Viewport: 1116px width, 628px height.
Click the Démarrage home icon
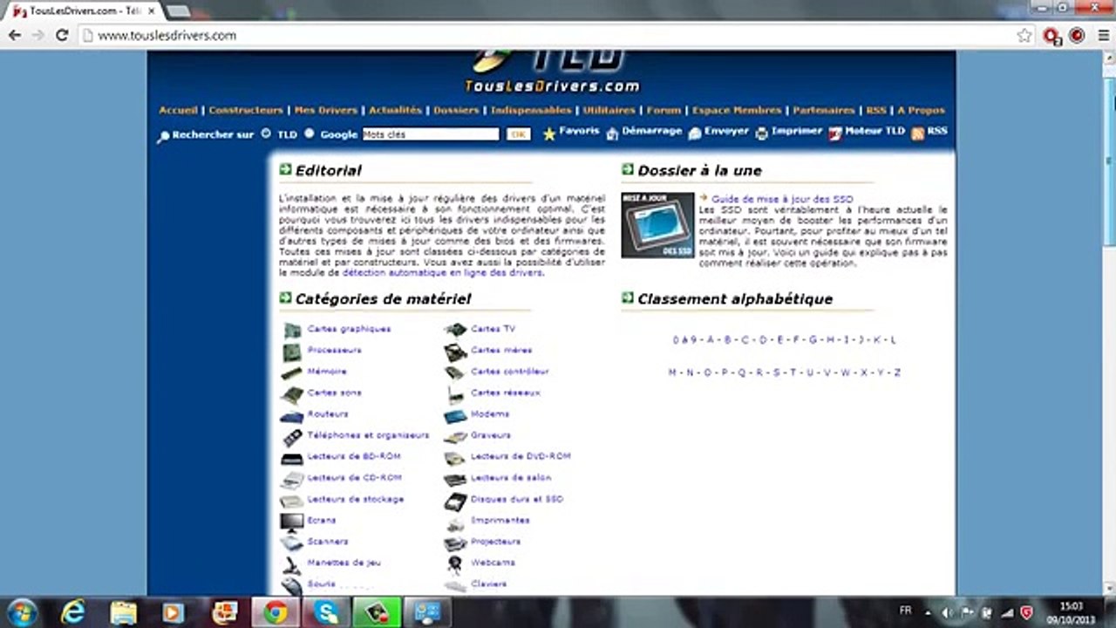coord(612,133)
